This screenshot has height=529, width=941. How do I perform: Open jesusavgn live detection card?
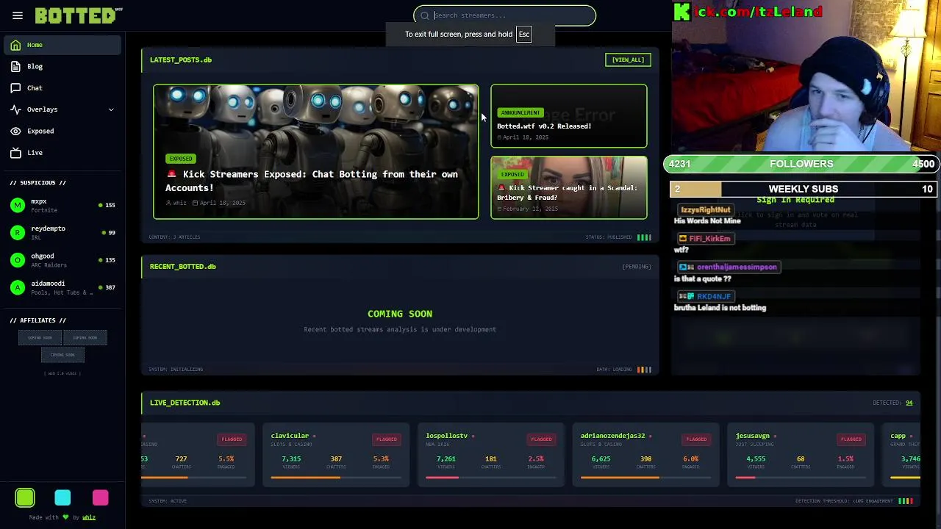tap(801, 455)
